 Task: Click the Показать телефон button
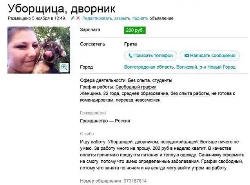coord(151,56)
